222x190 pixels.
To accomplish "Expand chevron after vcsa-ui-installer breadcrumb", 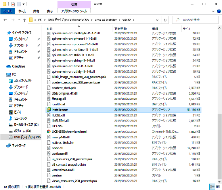I will coord(120,20).
